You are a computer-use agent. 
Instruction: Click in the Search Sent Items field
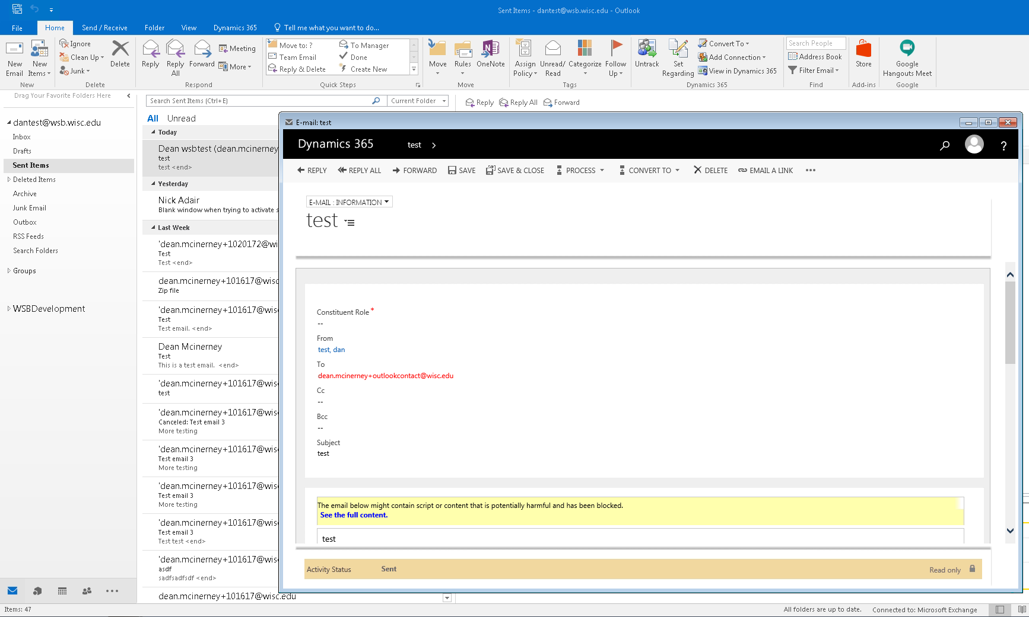(x=259, y=101)
